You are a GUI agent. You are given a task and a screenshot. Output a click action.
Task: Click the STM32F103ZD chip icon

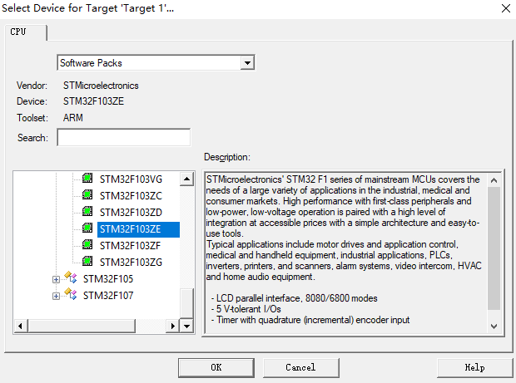coord(87,211)
